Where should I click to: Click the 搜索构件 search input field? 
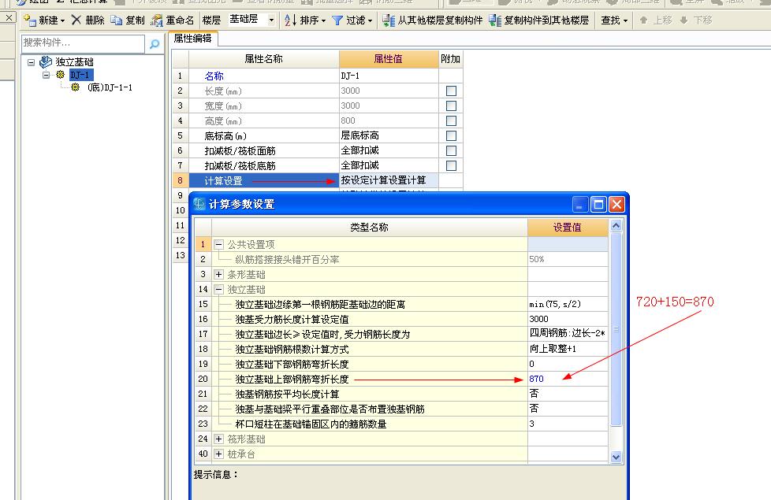(x=83, y=44)
